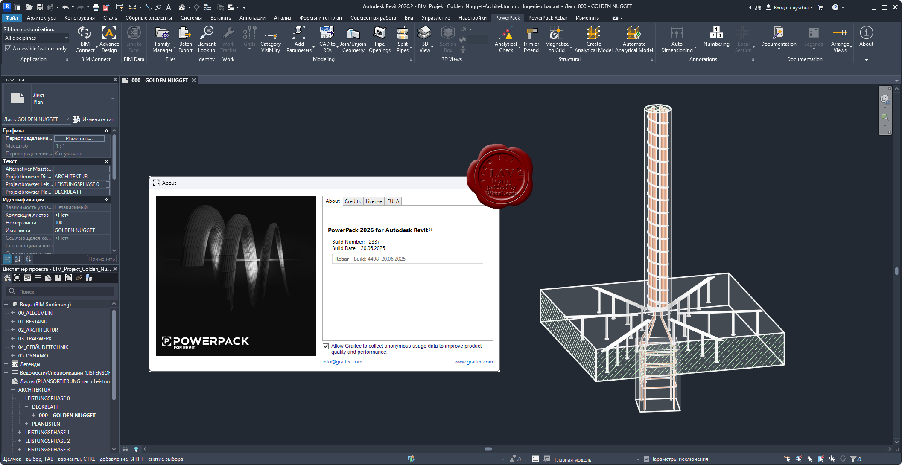Collapse the ARCHITEKTUR sheets node
Viewport: 902px width, 465px height.
(13, 389)
